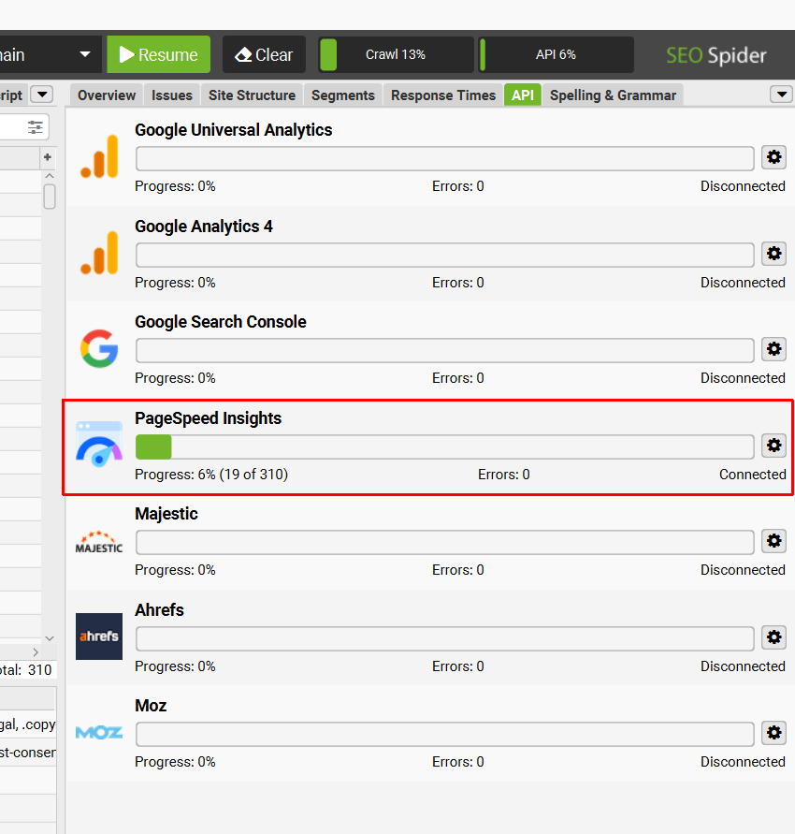Click the Google Analytics 4 'Progress: 0%' text
795x834 pixels.
click(176, 283)
